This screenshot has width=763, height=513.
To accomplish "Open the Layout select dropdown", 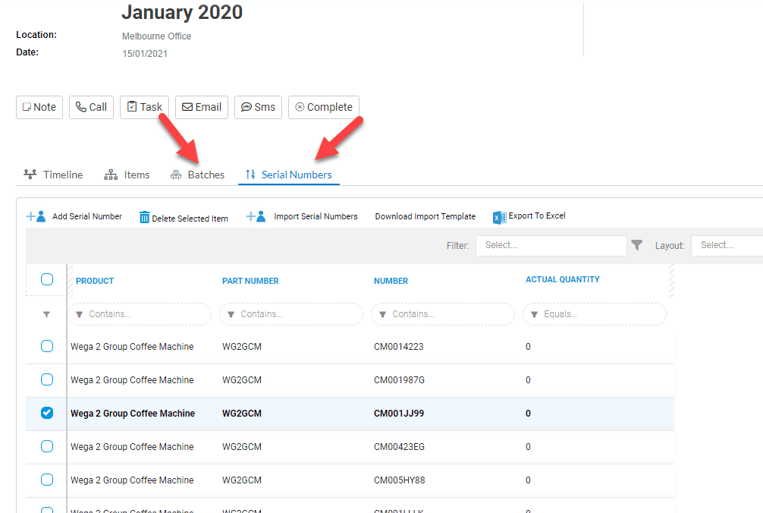I will [727, 245].
